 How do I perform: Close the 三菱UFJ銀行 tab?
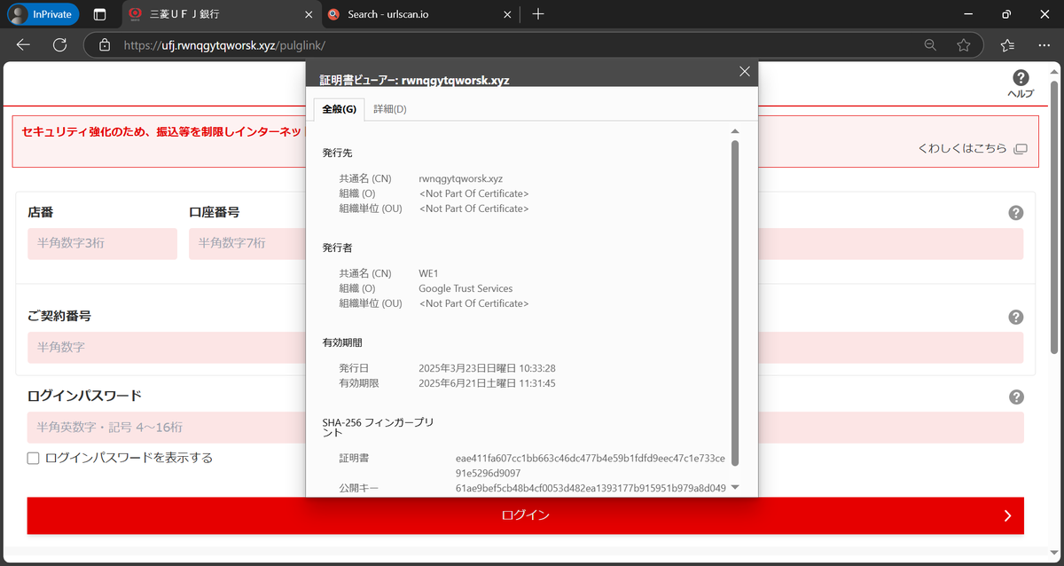pyautogui.click(x=309, y=14)
